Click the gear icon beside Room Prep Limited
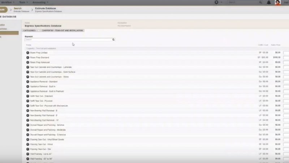The image size is (289, 163). click(x=28, y=53)
